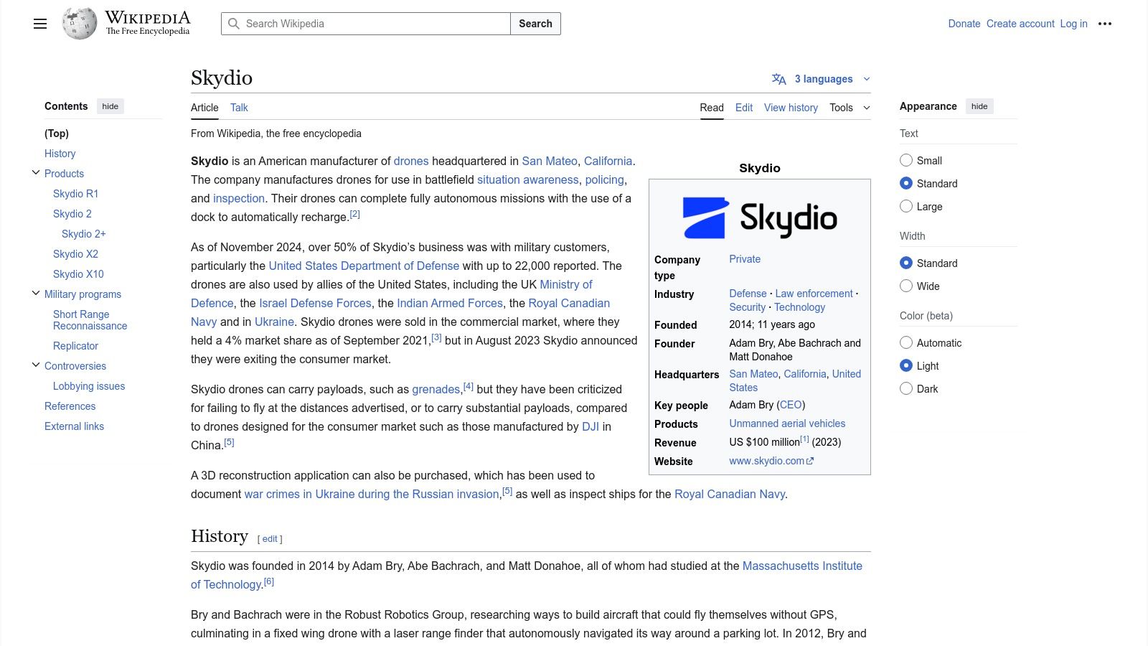Go to Skydio 2 in Contents

(72, 214)
